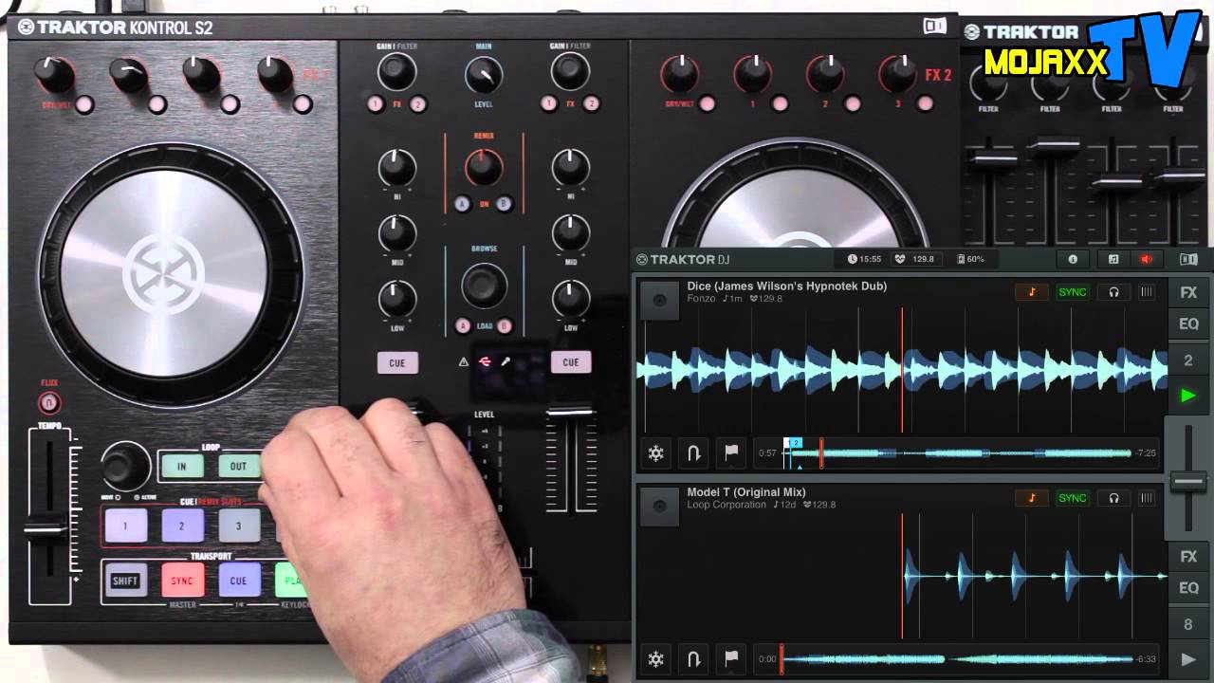Toggle key lock note icon on Dice deck
The image size is (1214, 683).
[1031, 292]
